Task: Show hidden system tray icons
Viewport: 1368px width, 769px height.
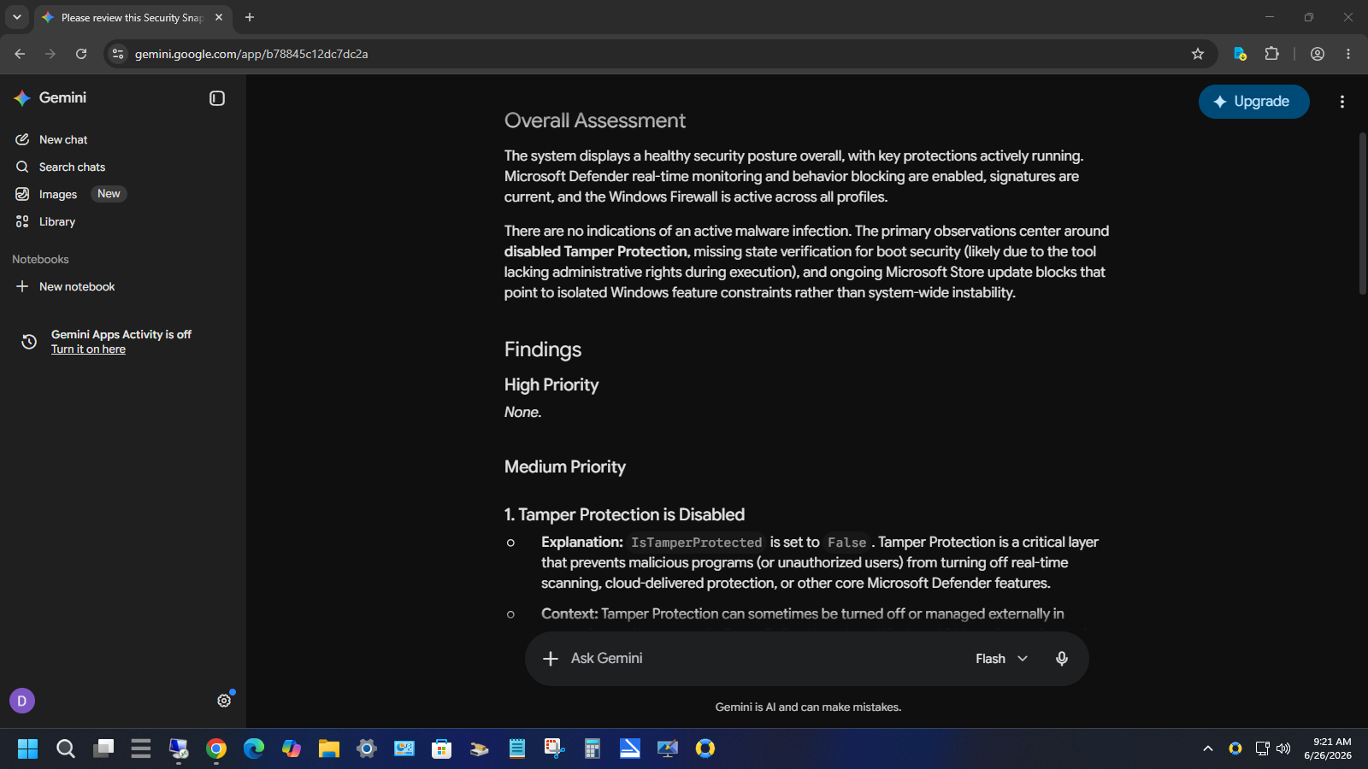Action: [1208, 748]
